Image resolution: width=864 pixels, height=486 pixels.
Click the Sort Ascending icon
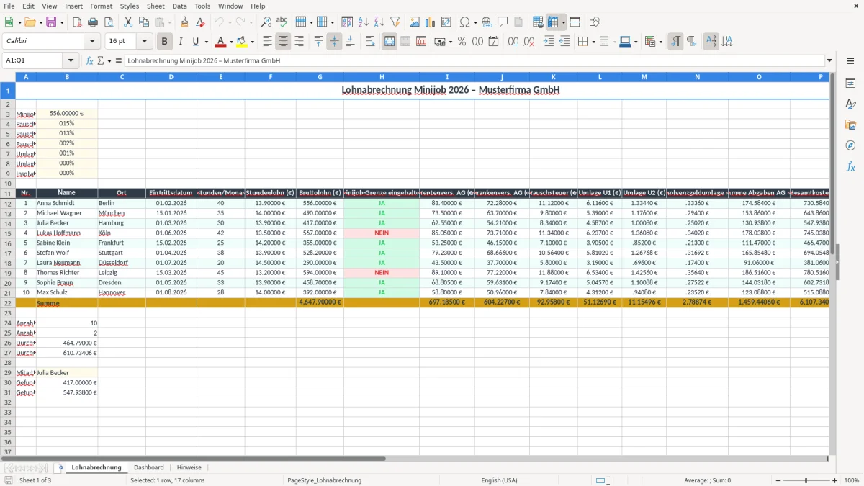point(364,22)
